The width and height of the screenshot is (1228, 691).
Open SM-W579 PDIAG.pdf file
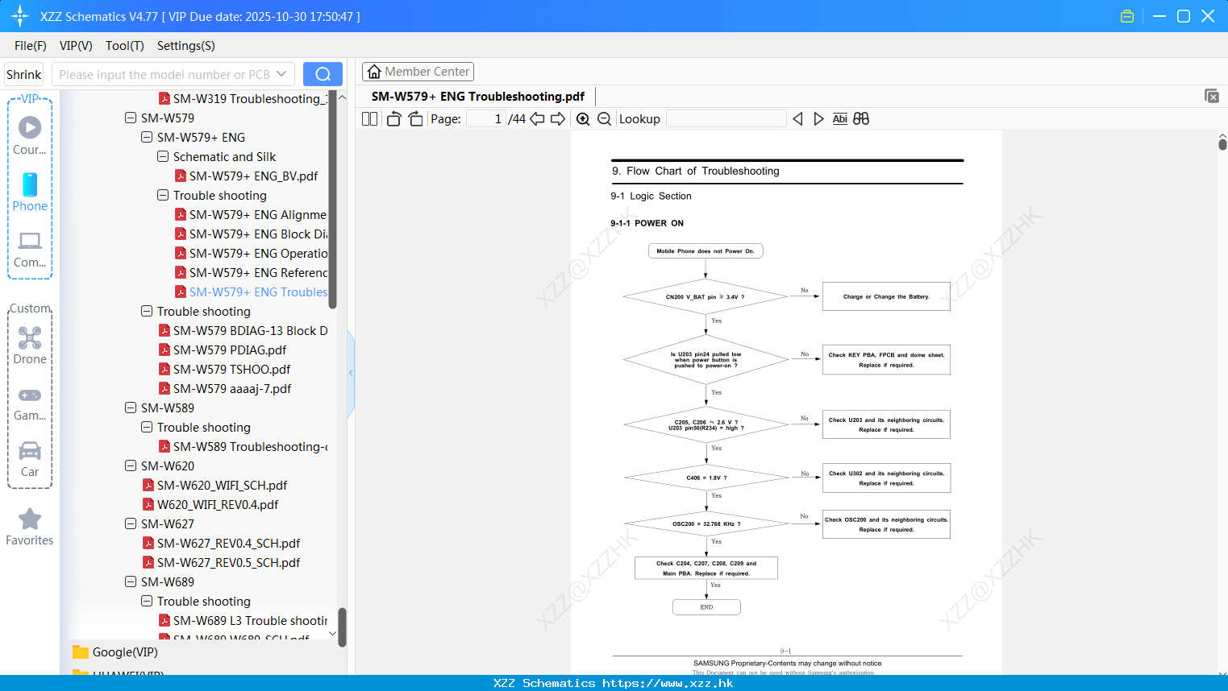[x=230, y=350]
